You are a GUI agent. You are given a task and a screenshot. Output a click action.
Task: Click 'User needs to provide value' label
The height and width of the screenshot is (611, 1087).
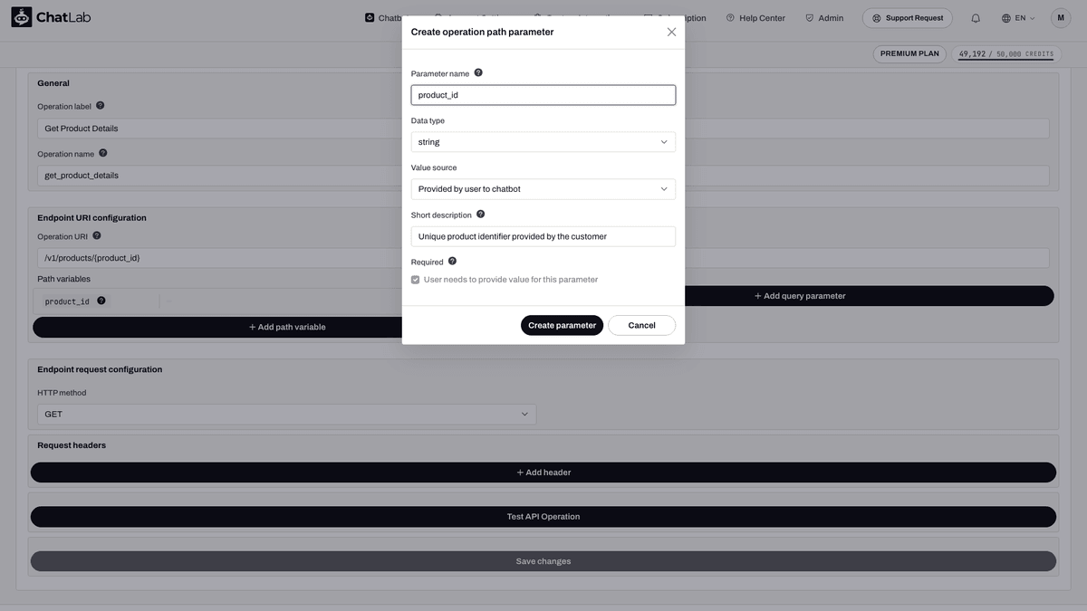(511, 280)
